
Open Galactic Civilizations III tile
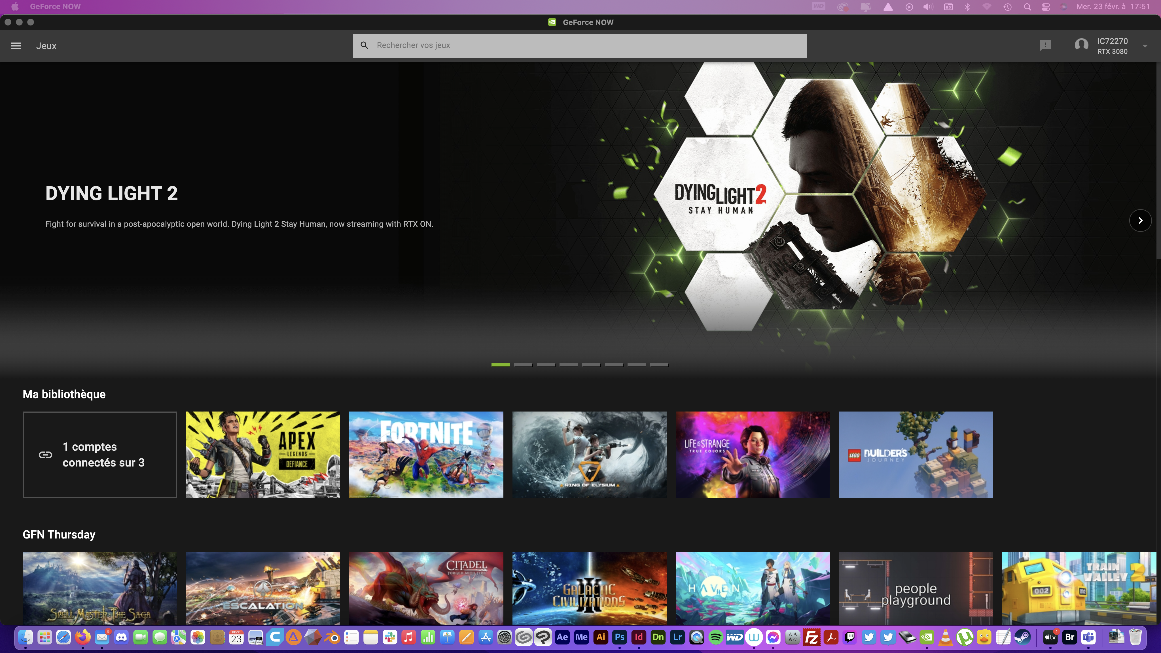589,588
